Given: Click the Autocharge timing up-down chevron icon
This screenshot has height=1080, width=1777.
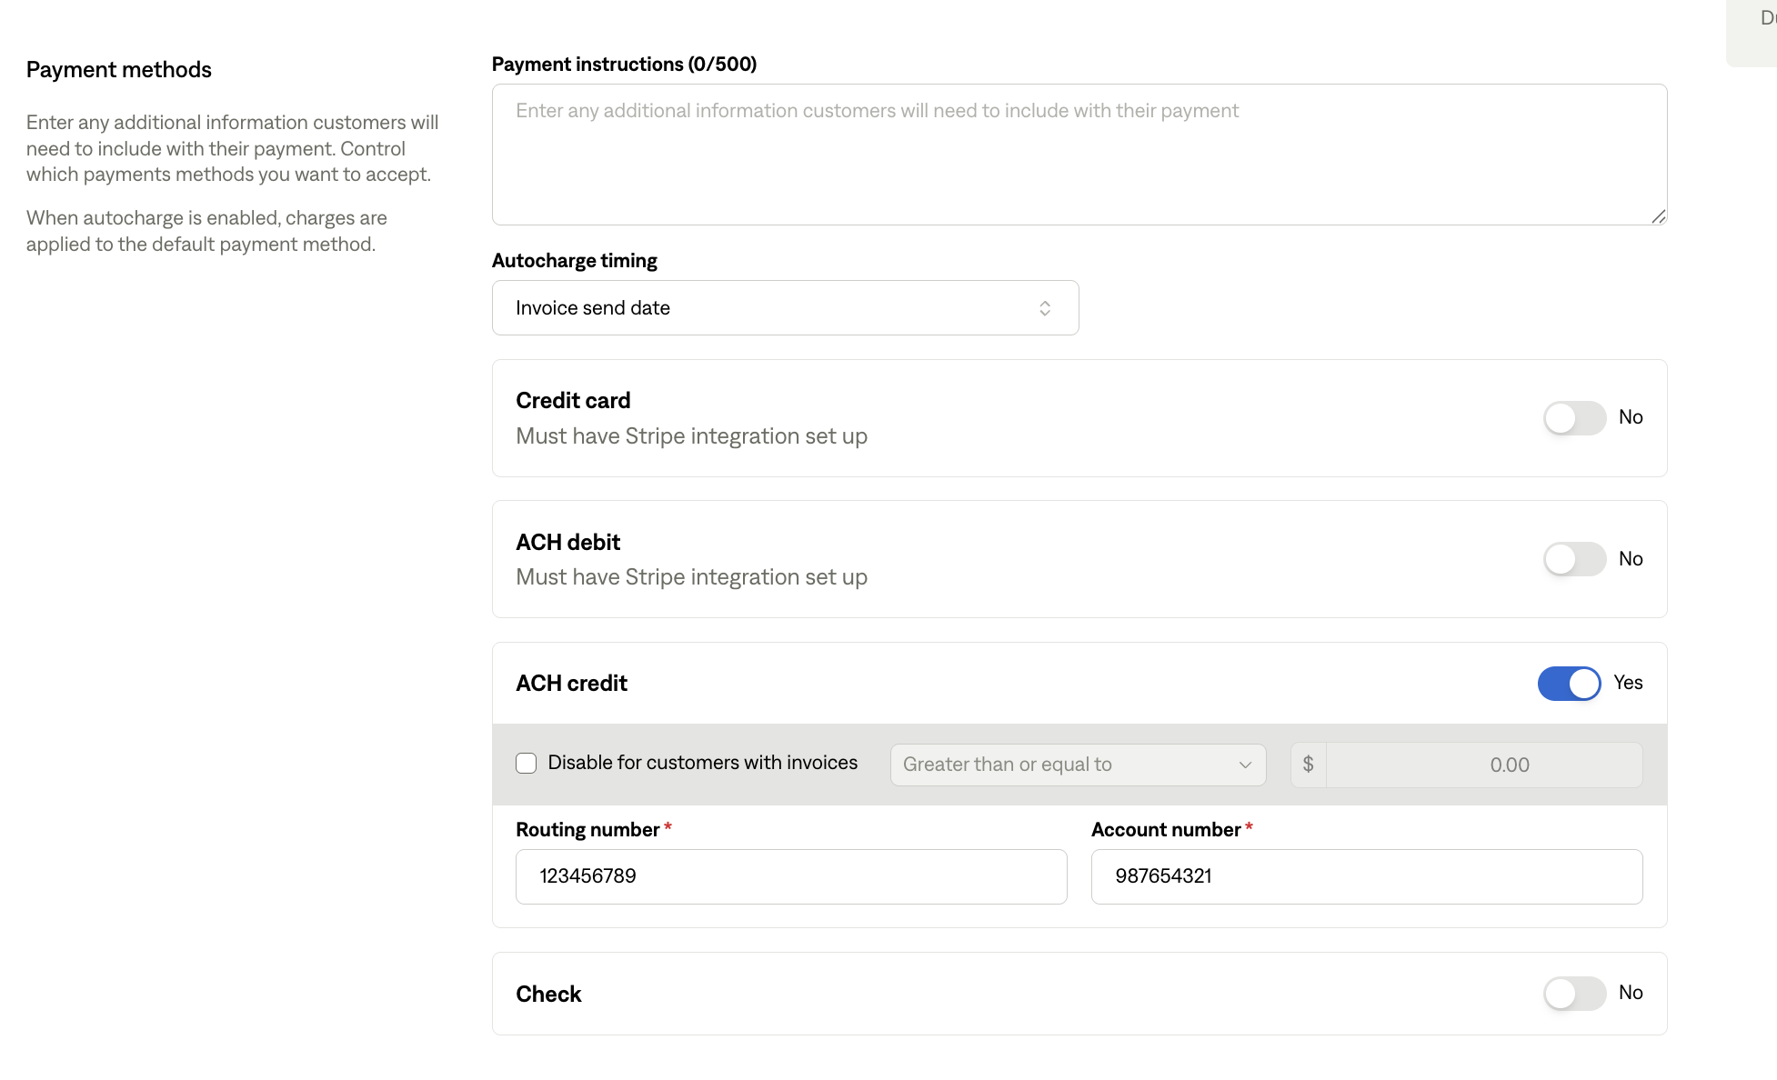Looking at the screenshot, I should click(1045, 308).
